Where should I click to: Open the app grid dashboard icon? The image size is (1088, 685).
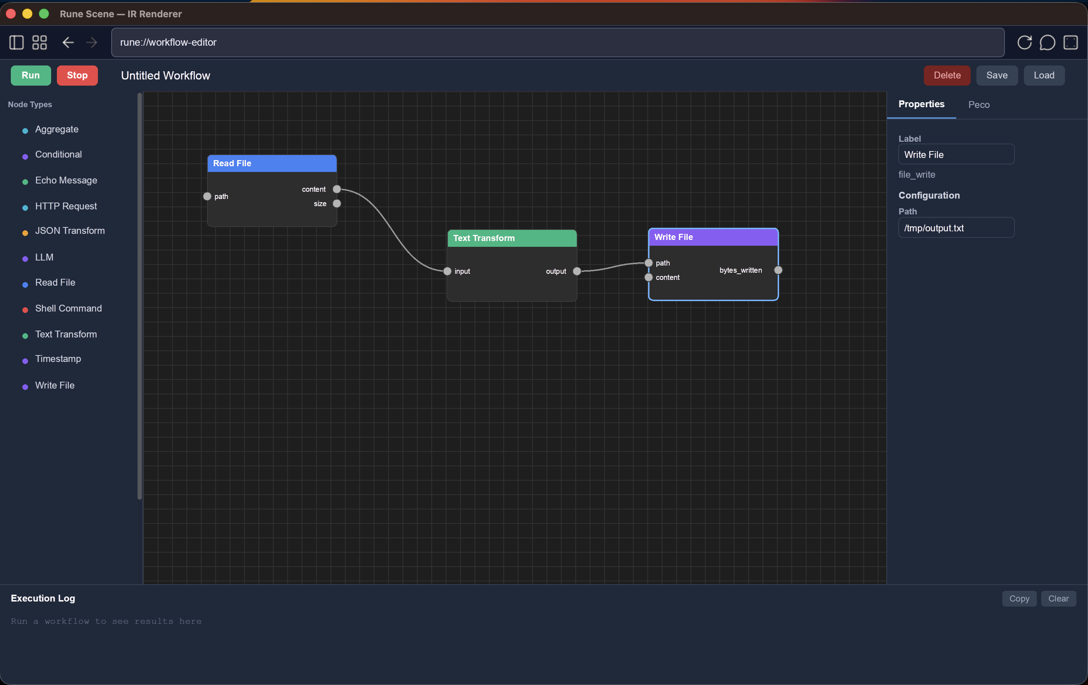39,42
